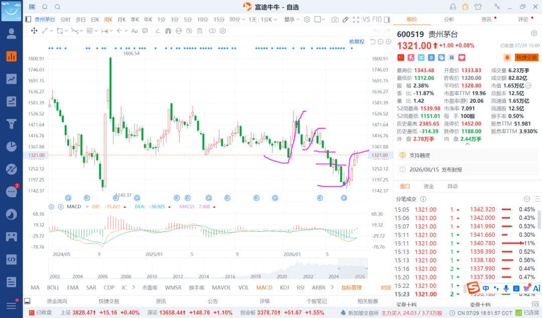Zoom out chart with minus circle
542x318 pixels.
coord(380,42)
